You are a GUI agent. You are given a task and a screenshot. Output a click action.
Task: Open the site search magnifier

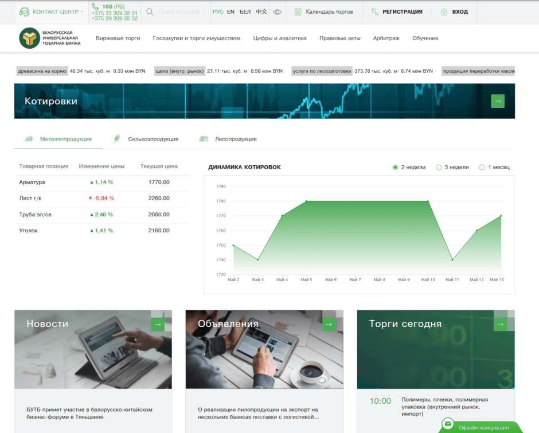coord(149,11)
